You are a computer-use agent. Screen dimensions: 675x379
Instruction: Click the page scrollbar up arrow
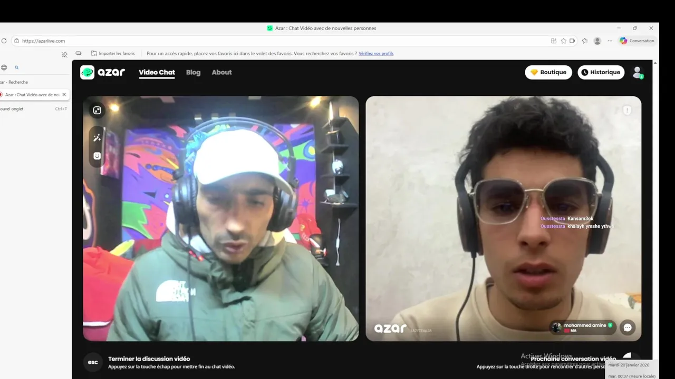point(655,63)
